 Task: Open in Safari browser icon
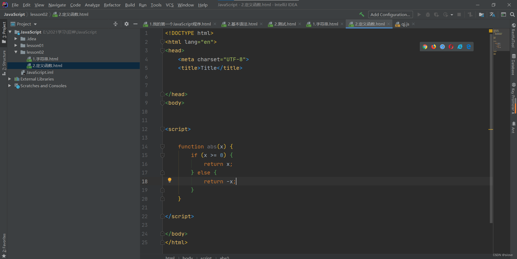click(x=442, y=47)
